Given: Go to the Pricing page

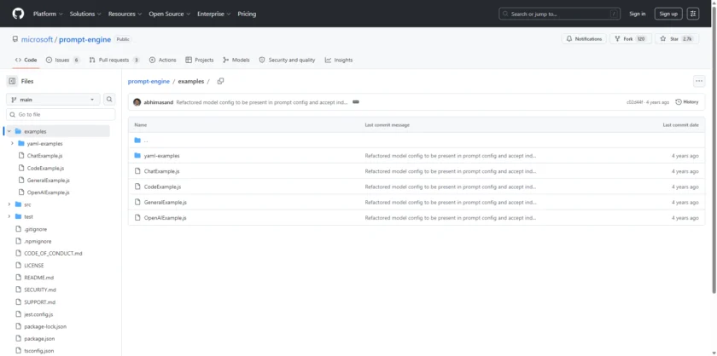Looking at the screenshot, I should click(247, 14).
